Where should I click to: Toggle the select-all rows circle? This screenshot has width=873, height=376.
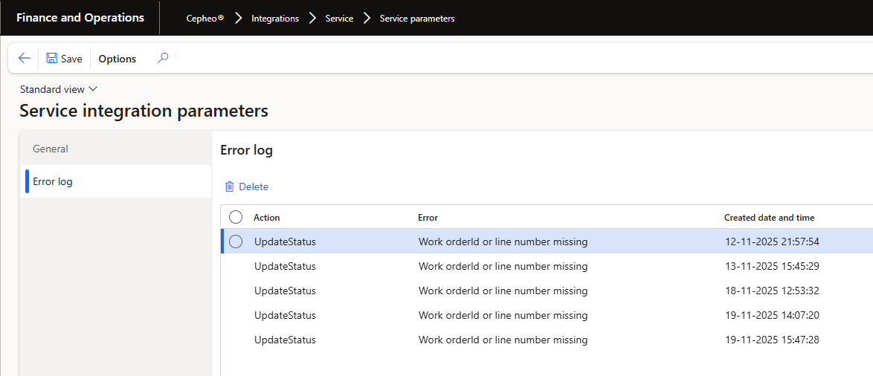tap(236, 217)
